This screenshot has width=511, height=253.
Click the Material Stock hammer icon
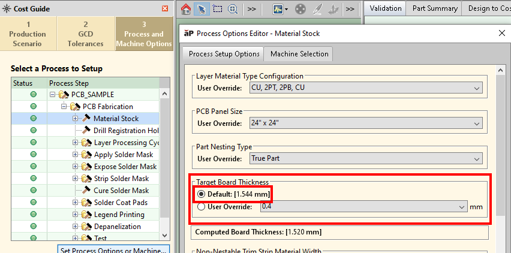point(86,118)
